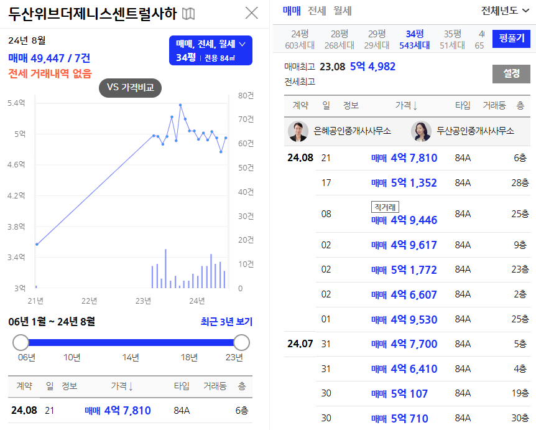Sort by 가격 in right table header

[406, 105]
